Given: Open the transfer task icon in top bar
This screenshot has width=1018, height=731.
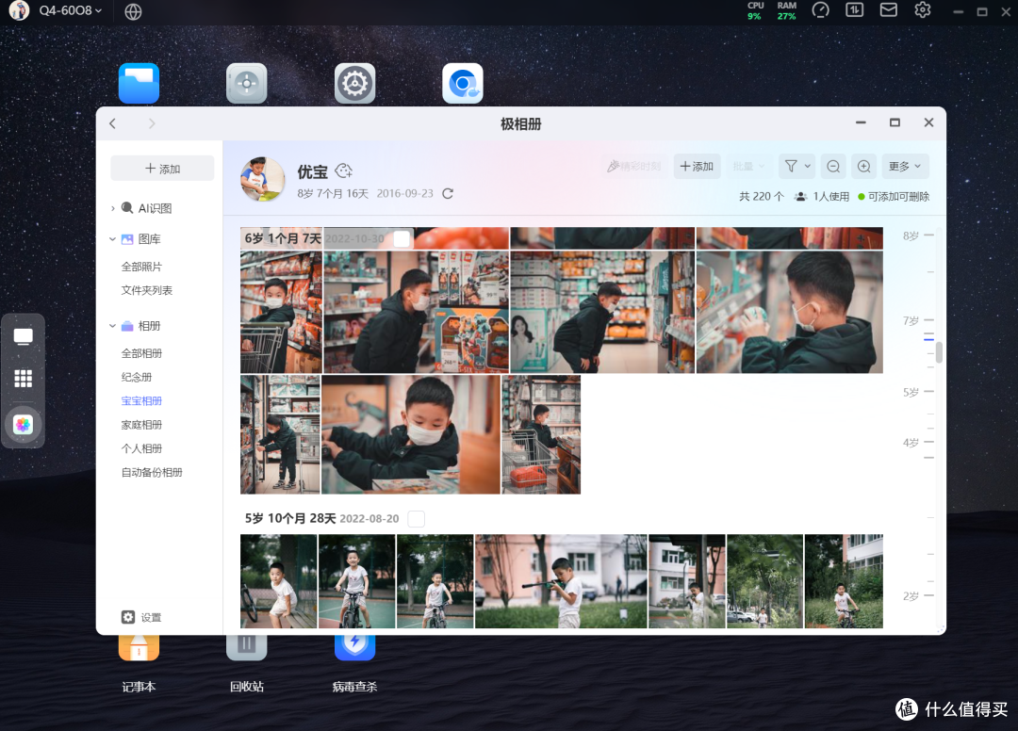Looking at the screenshot, I should click(x=854, y=9).
